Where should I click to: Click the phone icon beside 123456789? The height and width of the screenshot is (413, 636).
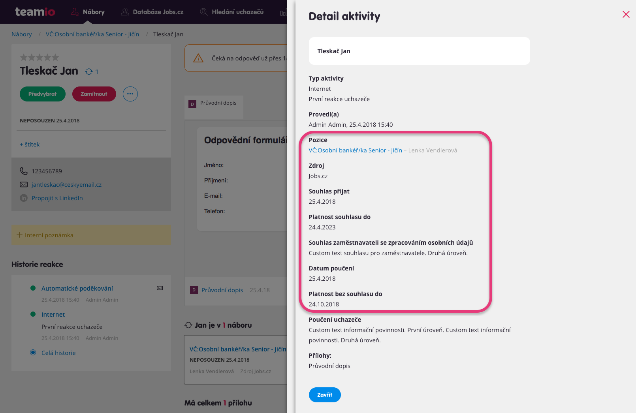pos(24,171)
